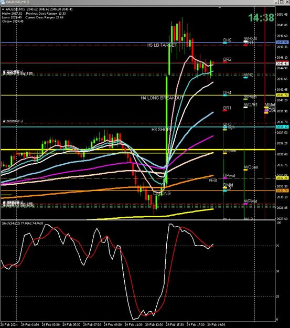Click the H3 SHORT text label

click(162, 130)
